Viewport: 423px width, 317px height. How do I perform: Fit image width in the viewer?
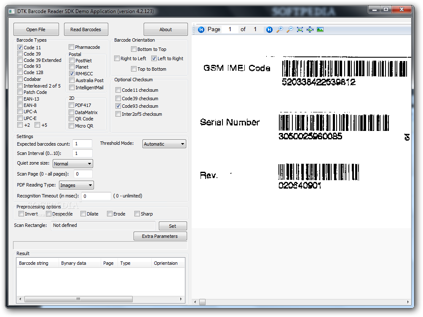coord(311,29)
